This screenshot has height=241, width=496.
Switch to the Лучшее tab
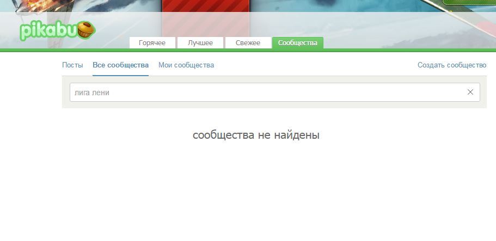click(x=200, y=43)
